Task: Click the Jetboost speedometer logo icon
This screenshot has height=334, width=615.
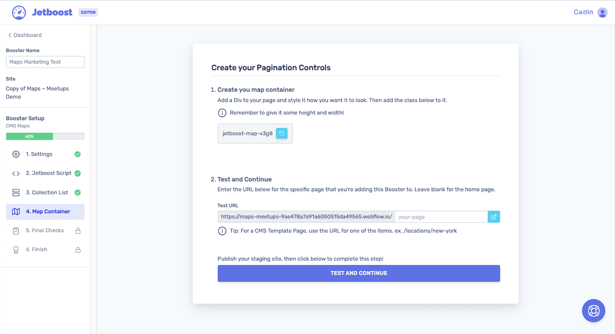Action: coord(19,12)
